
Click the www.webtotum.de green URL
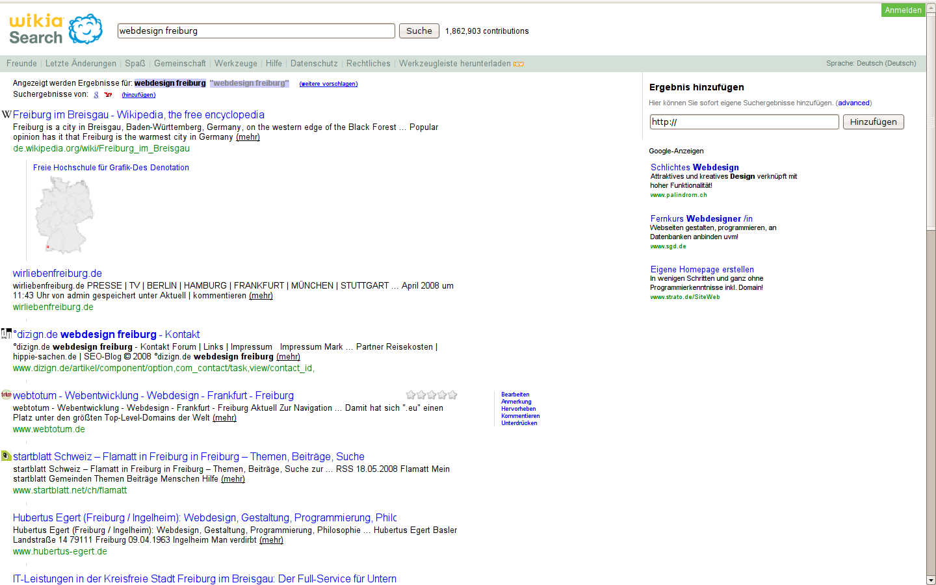49,429
